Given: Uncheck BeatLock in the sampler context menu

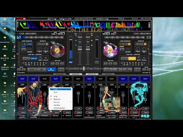Looking at the screenshot, I should click(x=61, y=99).
